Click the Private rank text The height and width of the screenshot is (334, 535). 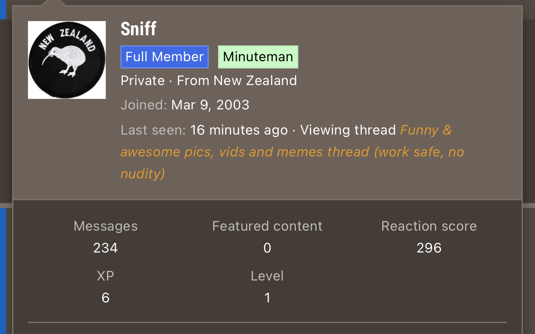[x=143, y=81]
